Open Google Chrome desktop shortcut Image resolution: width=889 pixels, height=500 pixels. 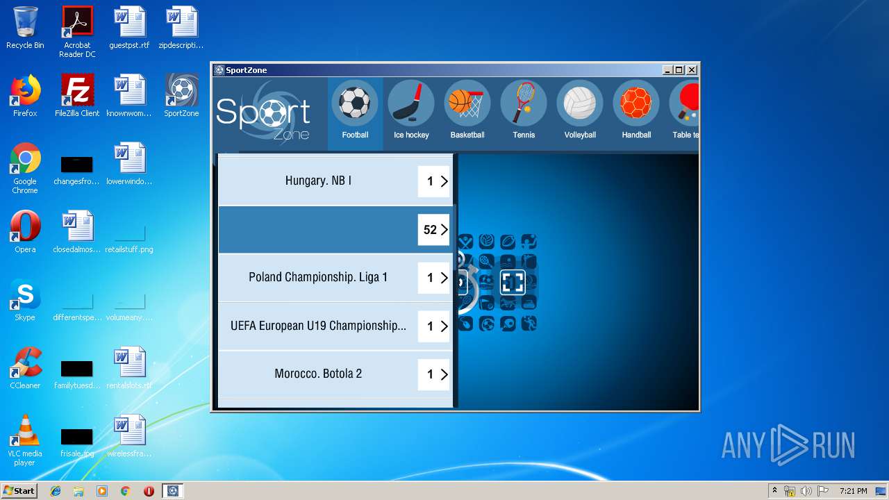[x=25, y=168]
